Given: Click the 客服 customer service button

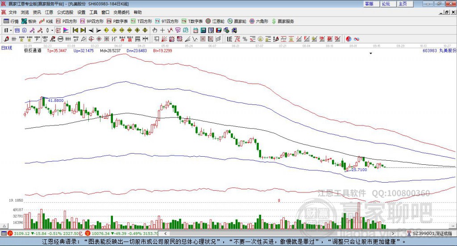Looking at the screenshot, I should tap(371, 4).
